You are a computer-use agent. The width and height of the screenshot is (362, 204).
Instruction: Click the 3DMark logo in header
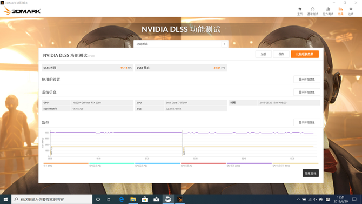(x=22, y=11)
